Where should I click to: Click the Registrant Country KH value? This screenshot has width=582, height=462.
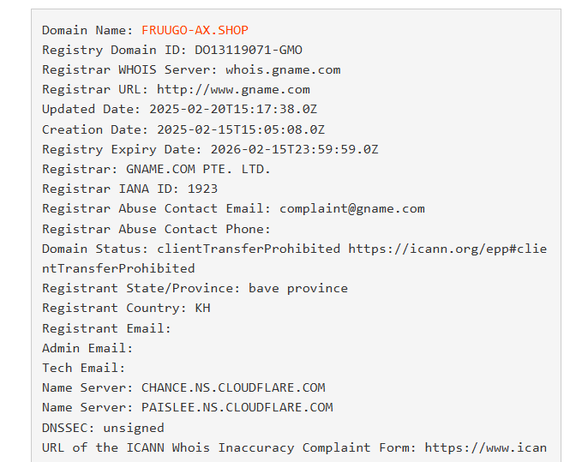coord(202,308)
